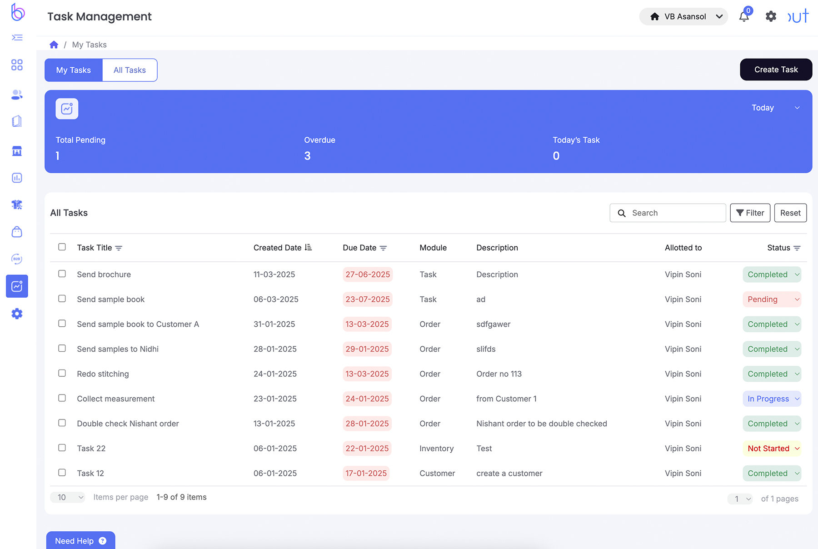Click the Create Task button
Image resolution: width=818 pixels, height=549 pixels.
(x=776, y=70)
